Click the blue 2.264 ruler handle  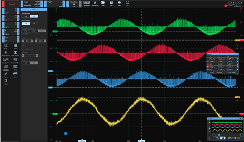[x=50, y=71]
